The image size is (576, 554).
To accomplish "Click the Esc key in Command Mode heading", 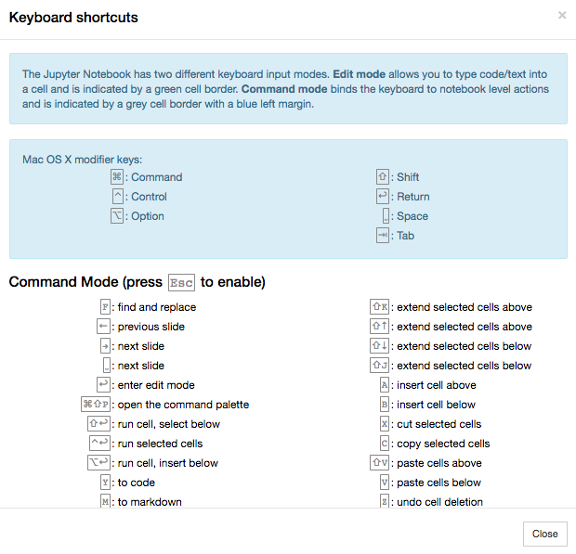I will coord(181,282).
